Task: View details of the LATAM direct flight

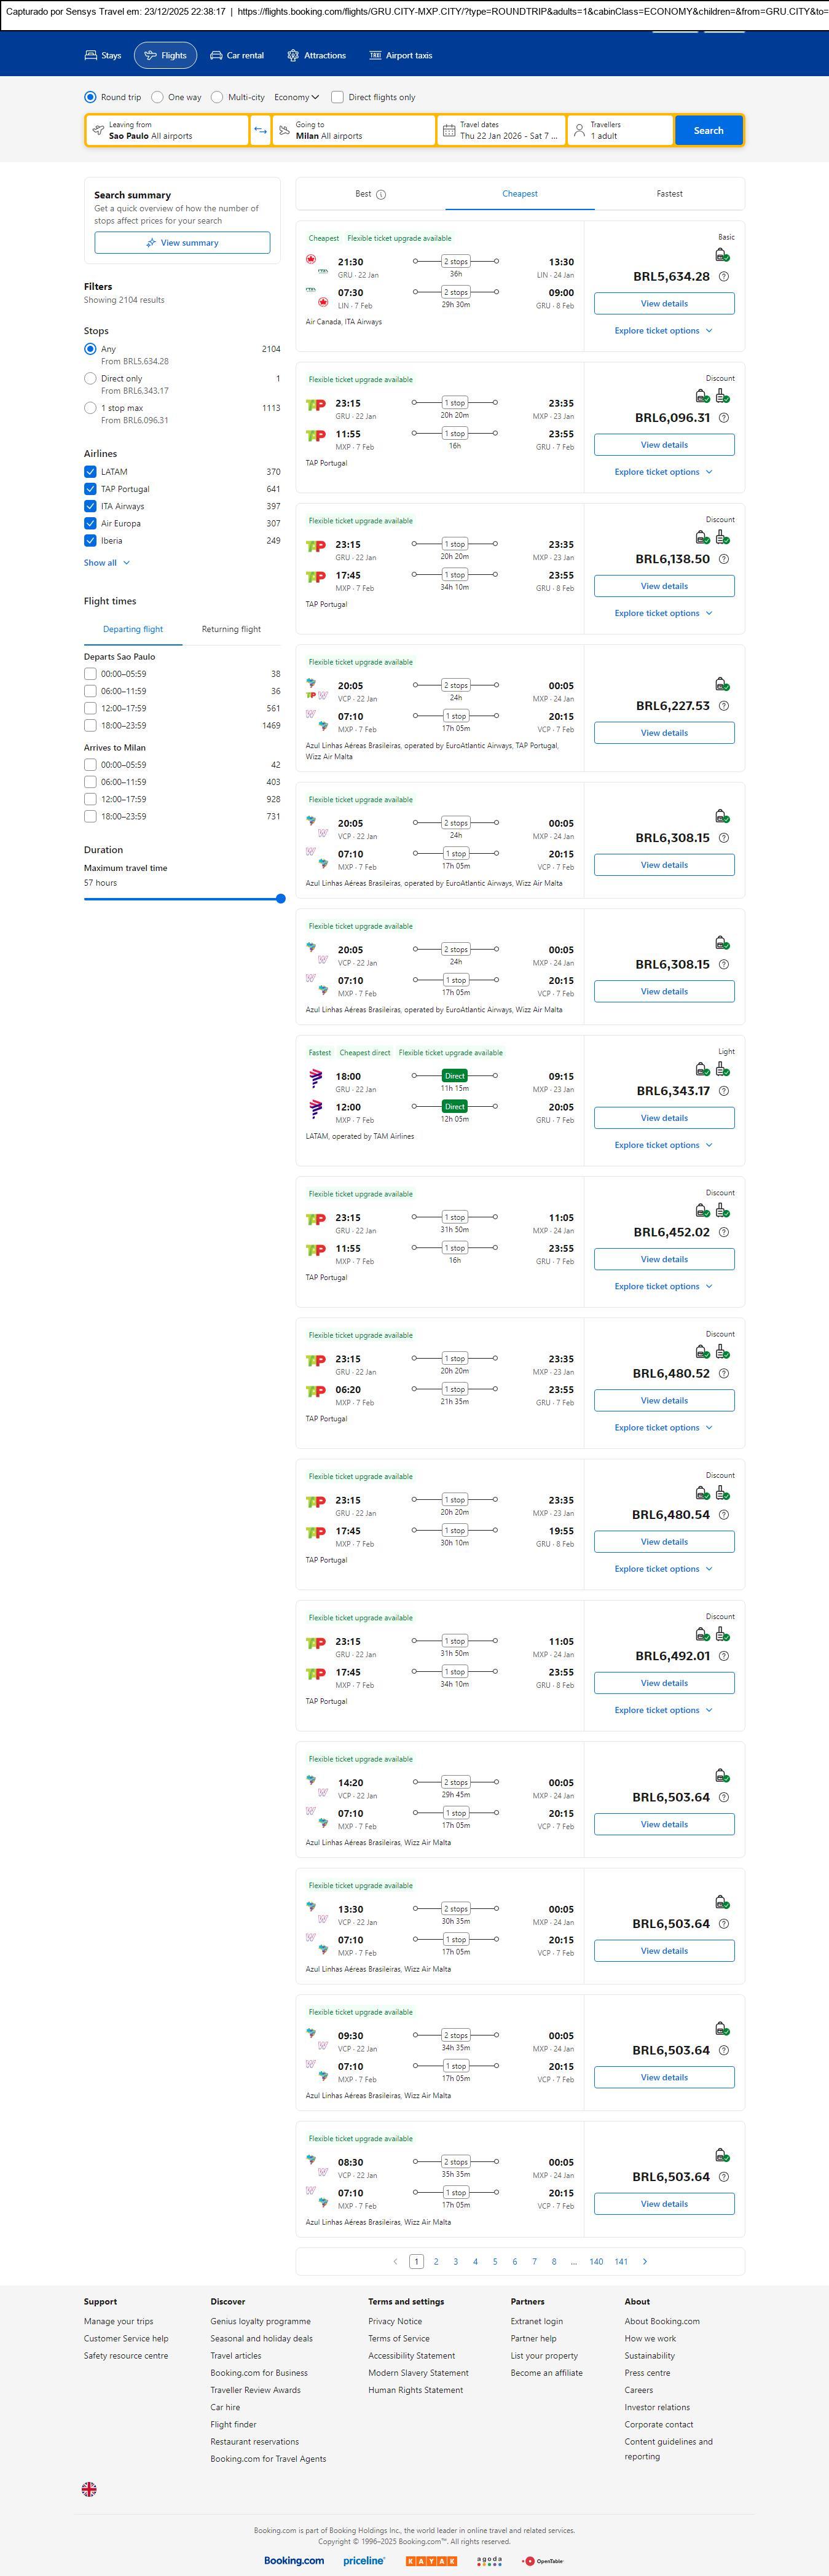Action: (664, 1118)
